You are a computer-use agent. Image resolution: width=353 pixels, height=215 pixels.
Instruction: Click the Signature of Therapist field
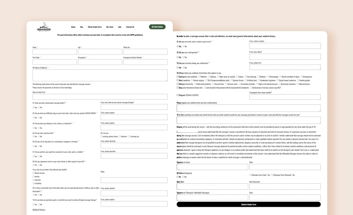coord(212,198)
